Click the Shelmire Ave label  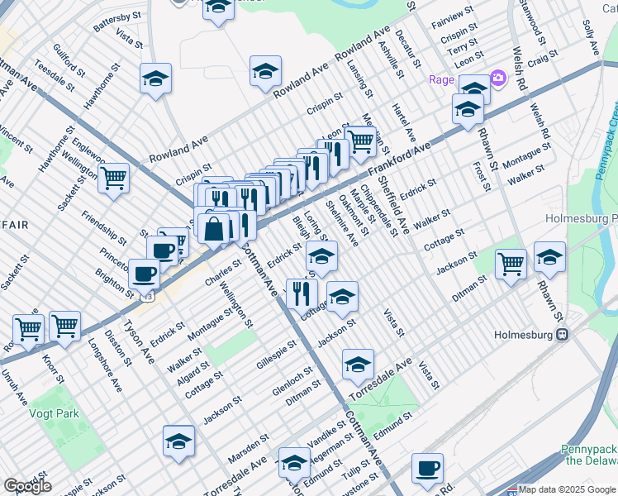[342, 223]
